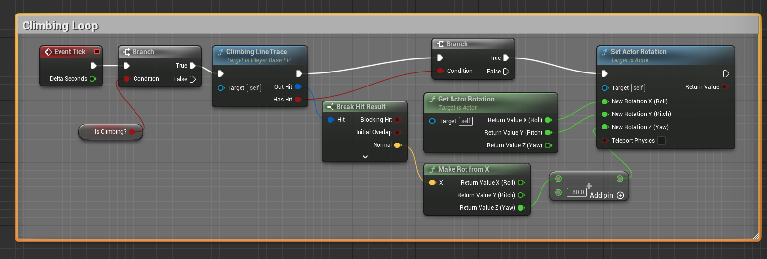Image resolution: width=767 pixels, height=259 pixels.
Task: Click Event Tick execution output pin
Action: [94, 66]
